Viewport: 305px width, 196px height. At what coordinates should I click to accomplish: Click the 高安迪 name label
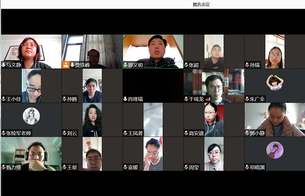[x=196, y=133]
